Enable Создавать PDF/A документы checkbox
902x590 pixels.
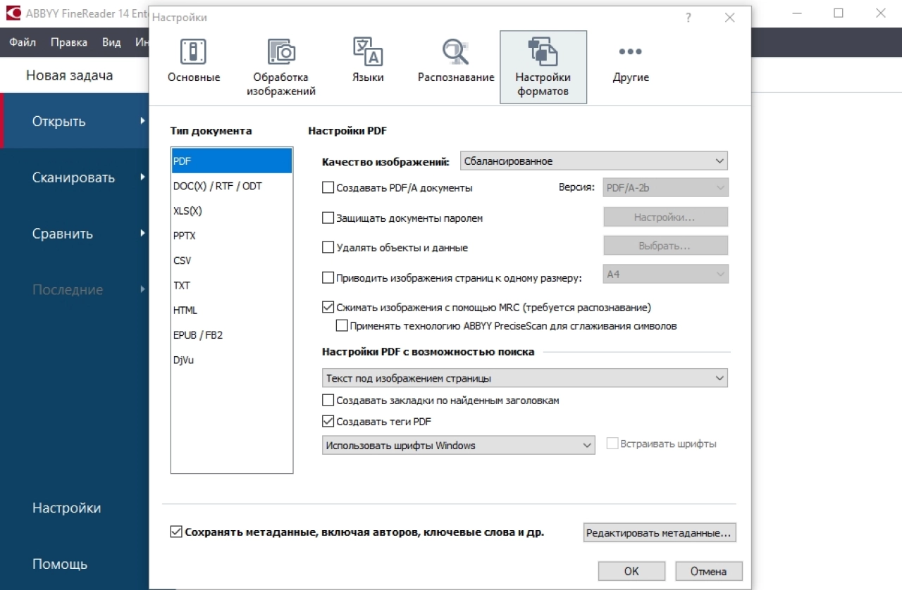tap(328, 188)
